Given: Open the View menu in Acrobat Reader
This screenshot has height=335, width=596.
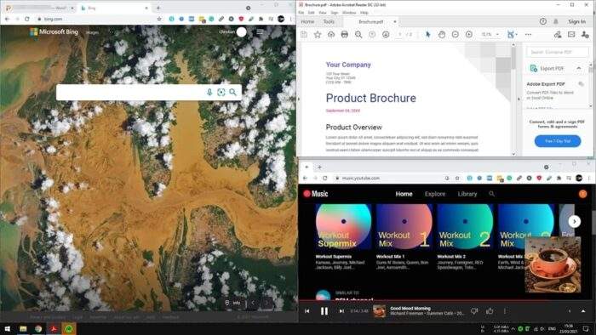Looking at the screenshot, I should click(x=323, y=13).
